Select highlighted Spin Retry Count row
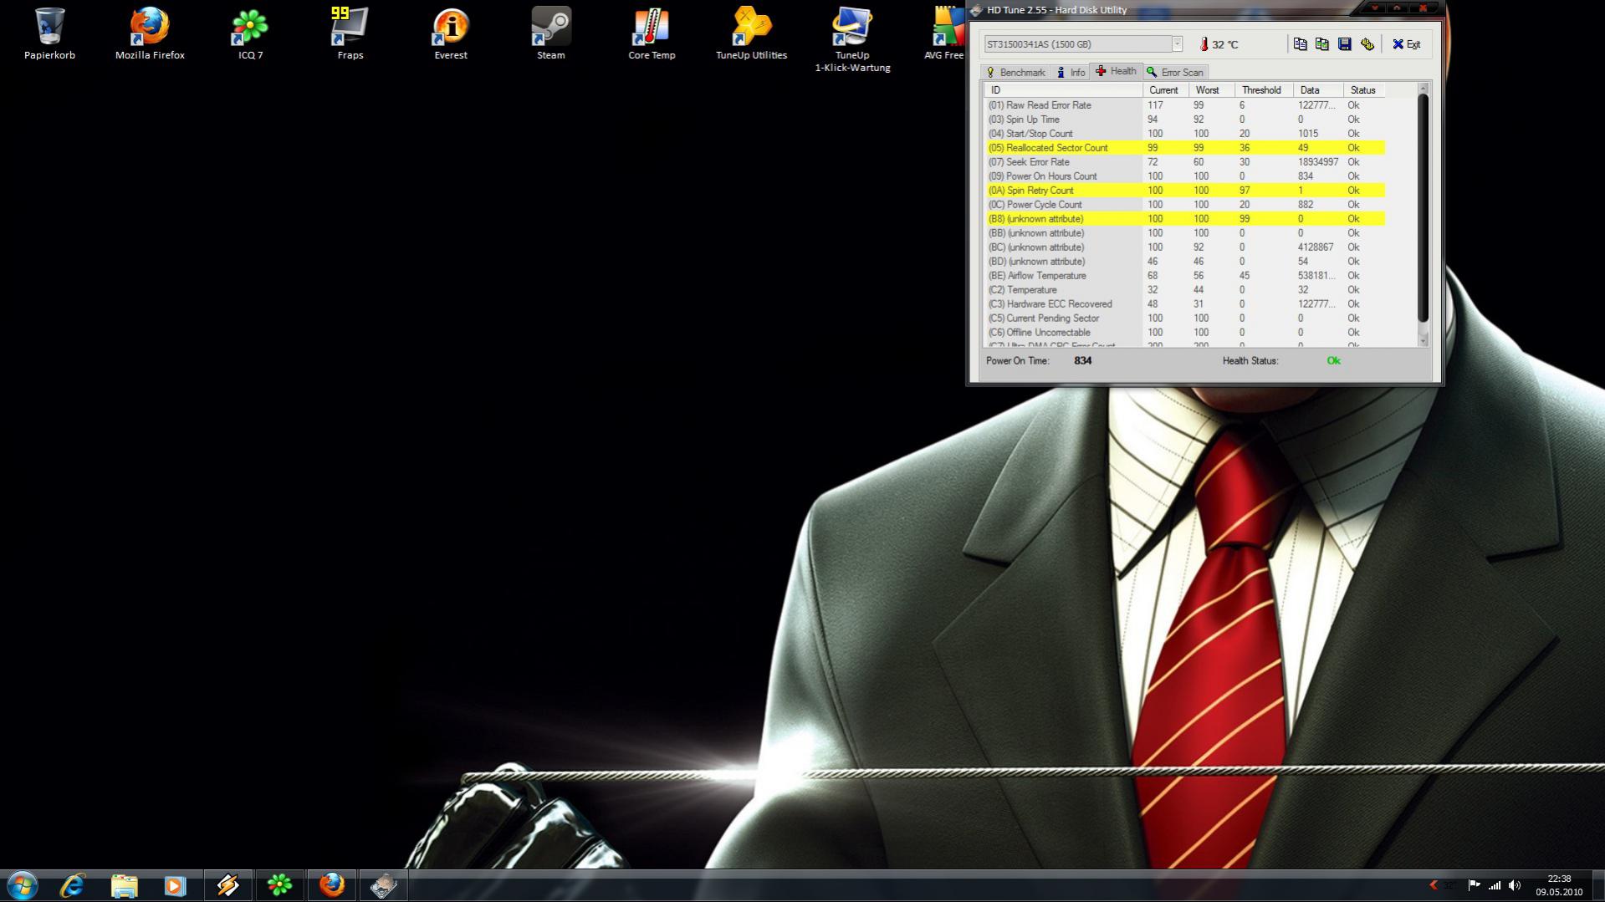1605x902 pixels. 1184,191
